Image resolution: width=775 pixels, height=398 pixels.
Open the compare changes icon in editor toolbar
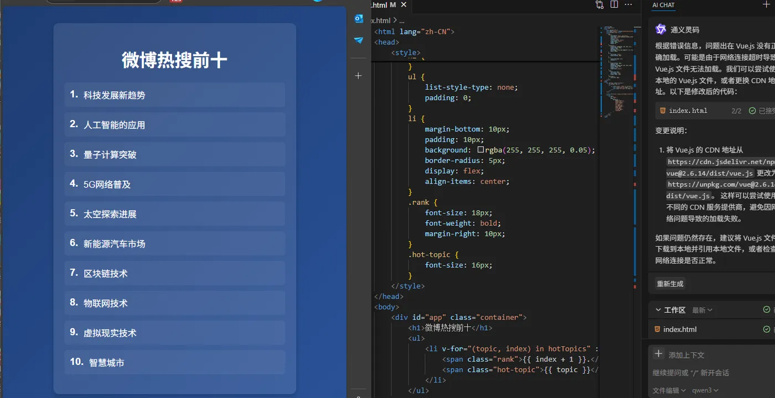pyautogui.click(x=600, y=4)
